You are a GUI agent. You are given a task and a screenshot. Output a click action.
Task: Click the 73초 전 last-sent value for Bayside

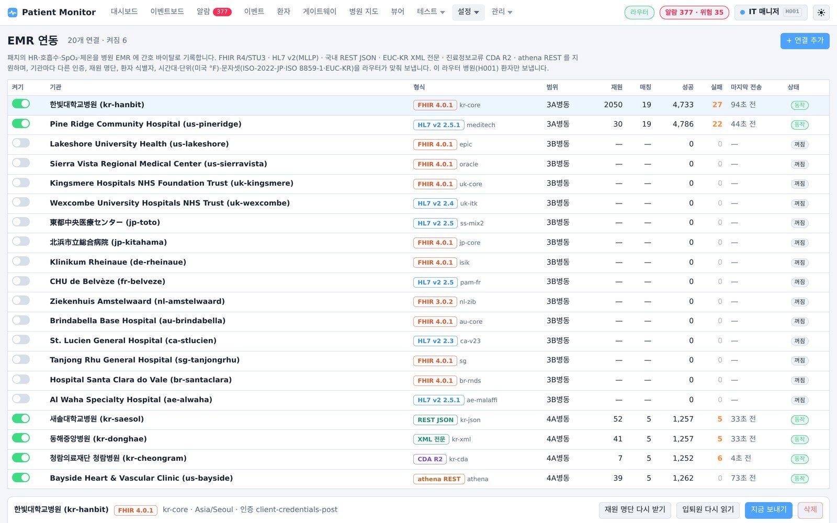click(x=743, y=478)
